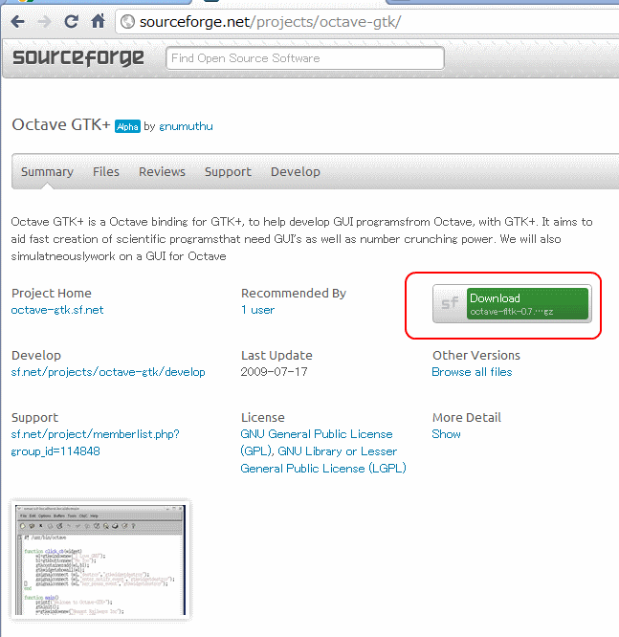Select the Develop tab
The width and height of the screenshot is (619, 637).
296,172
